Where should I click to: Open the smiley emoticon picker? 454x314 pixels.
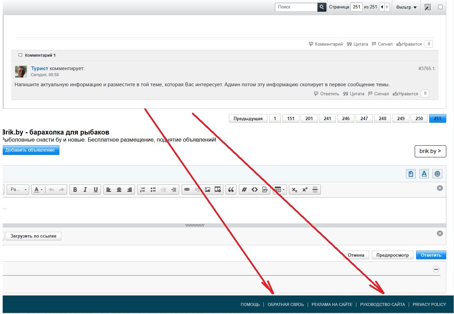tap(437, 174)
